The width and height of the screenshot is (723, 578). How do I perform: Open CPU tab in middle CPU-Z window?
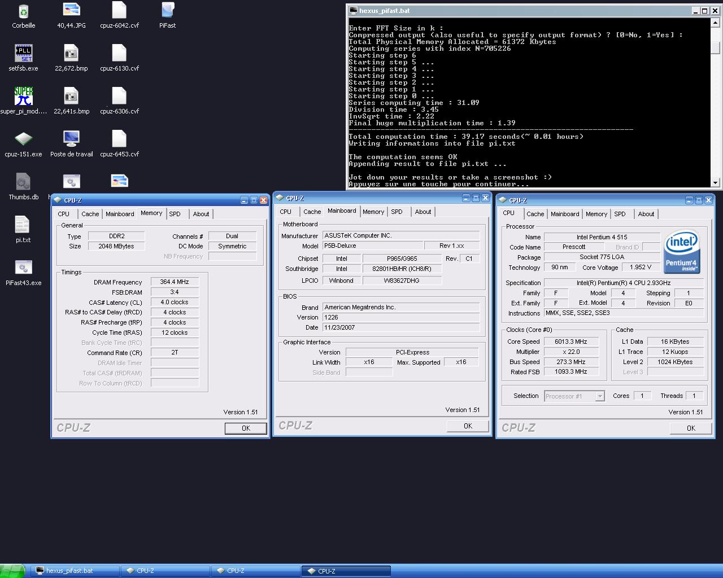pyautogui.click(x=286, y=212)
